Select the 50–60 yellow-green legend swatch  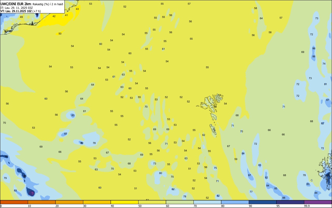pos(152,202)
